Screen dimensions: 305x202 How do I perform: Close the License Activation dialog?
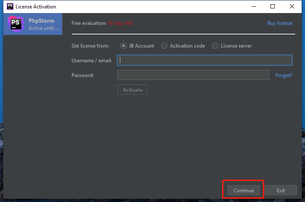tap(292, 6)
